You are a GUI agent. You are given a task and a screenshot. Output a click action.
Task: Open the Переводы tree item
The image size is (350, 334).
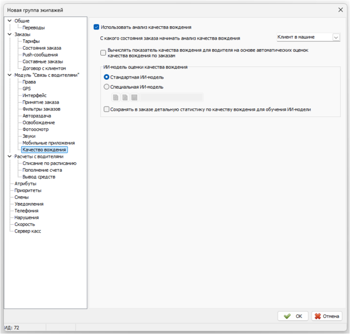click(33, 27)
